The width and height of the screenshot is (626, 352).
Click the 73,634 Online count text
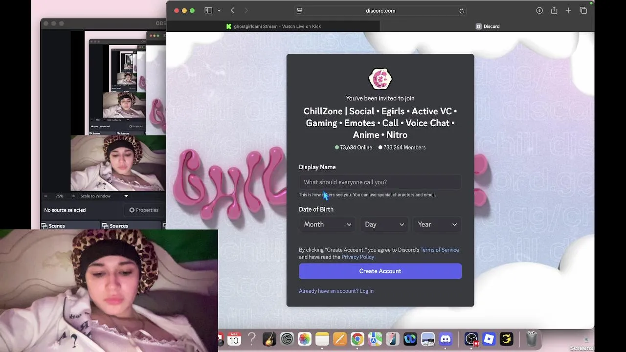[356, 147]
